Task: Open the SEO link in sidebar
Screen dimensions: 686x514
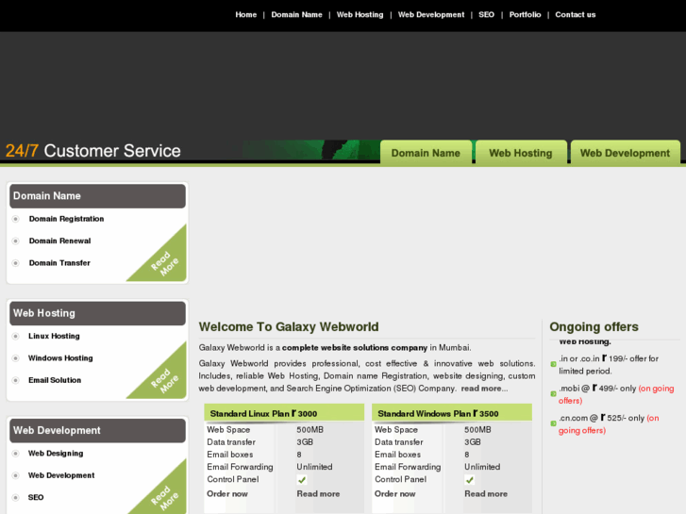Action: (36, 497)
